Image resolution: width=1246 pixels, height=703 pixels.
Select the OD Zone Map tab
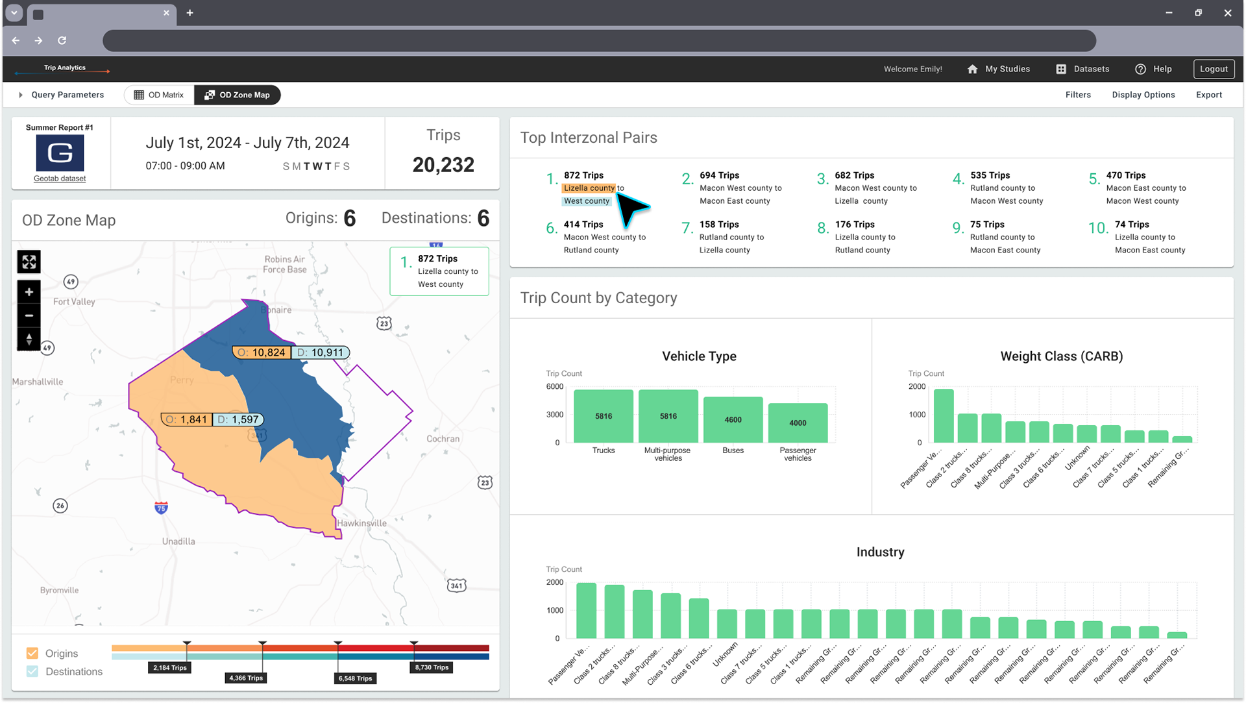pos(238,95)
